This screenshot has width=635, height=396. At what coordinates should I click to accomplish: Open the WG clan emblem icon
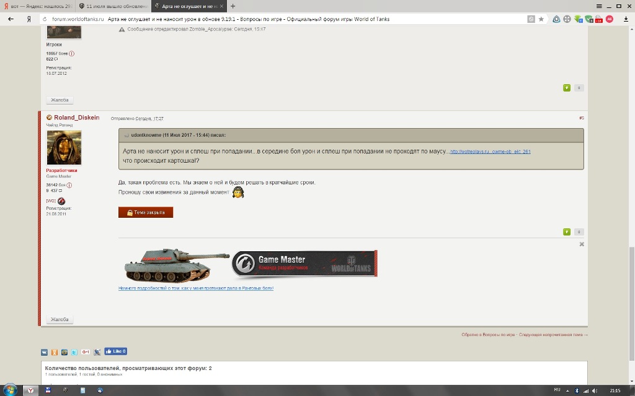[x=61, y=201]
